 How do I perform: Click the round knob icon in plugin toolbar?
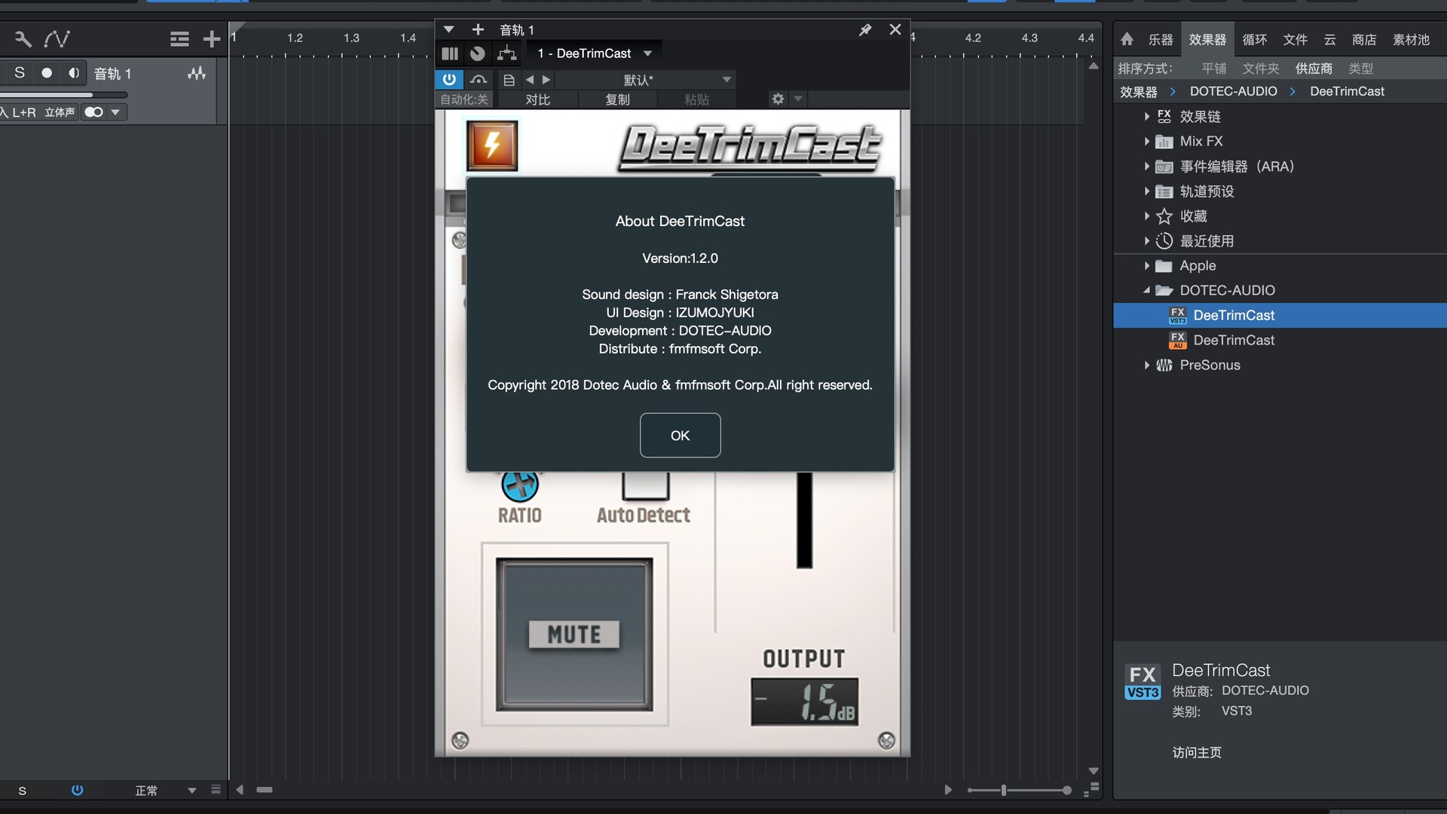[x=477, y=54]
